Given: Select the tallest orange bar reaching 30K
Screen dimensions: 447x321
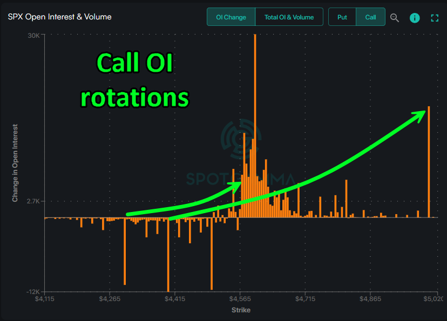Looking at the screenshot, I should [255, 126].
